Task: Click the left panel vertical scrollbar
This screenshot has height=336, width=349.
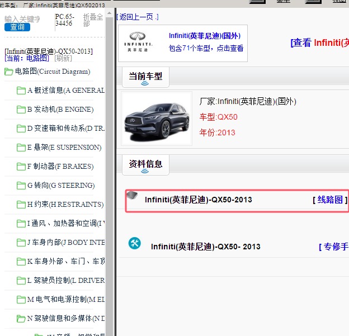Action: pyautogui.click(x=109, y=176)
